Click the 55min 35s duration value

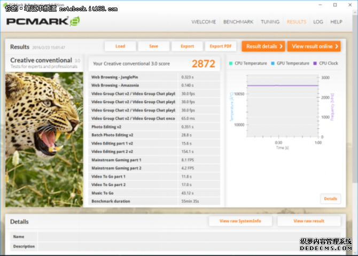coord(190,201)
